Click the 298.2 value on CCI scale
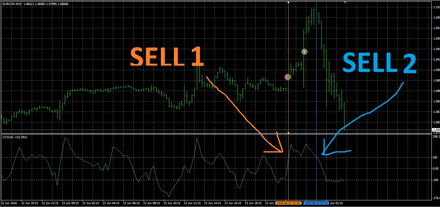The image size is (440, 207). [436, 137]
